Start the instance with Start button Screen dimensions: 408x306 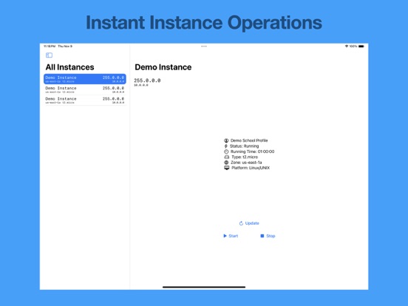[x=231, y=236]
